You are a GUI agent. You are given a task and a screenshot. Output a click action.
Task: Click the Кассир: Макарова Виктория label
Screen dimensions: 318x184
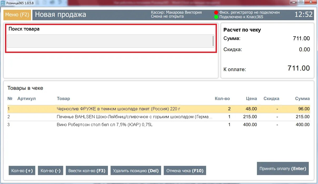[x=176, y=12]
